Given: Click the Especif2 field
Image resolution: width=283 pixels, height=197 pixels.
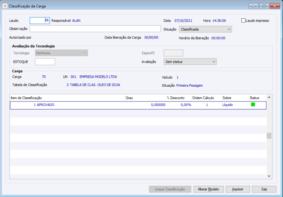Looking at the screenshot, I should (173, 53).
